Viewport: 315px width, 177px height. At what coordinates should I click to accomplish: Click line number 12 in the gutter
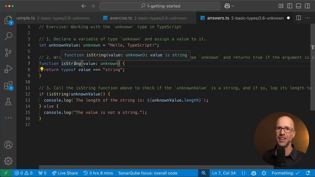pyautogui.click(x=28, y=94)
